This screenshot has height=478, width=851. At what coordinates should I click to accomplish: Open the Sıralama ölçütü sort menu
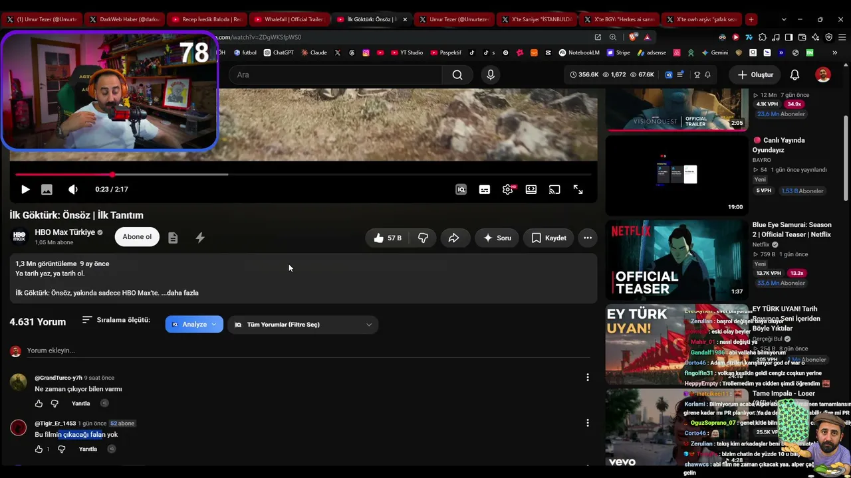116,320
